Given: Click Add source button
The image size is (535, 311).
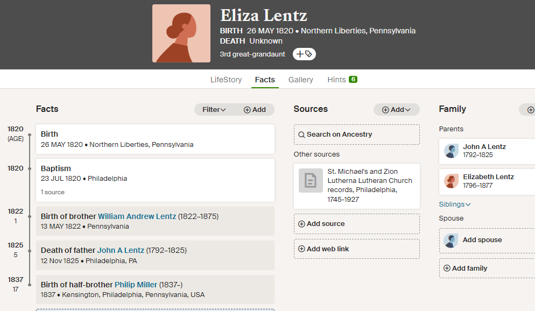Looking at the screenshot, I should tap(356, 224).
